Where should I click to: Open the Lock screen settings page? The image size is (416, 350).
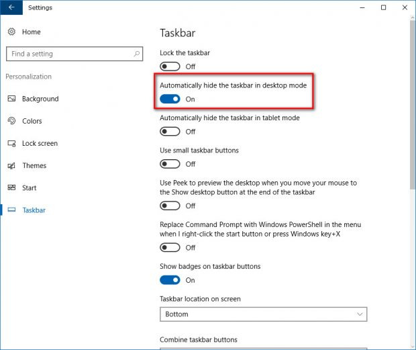[x=40, y=143]
